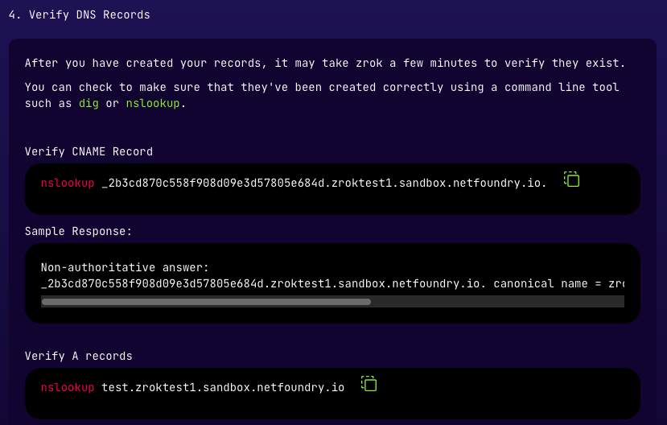The height and width of the screenshot is (425, 667).
Task: Click red nslookup keyword in CNAME command
Action: tap(68, 183)
